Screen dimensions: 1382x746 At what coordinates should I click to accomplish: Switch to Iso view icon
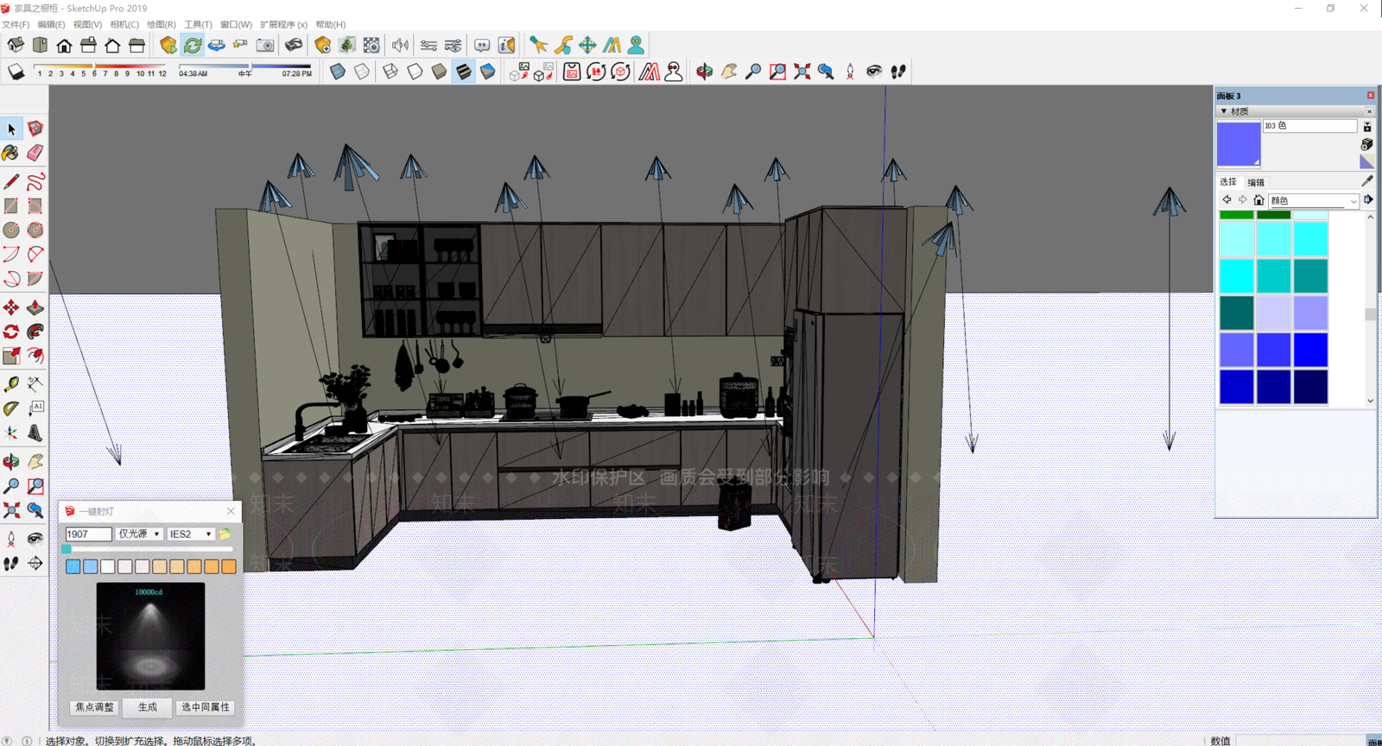(x=16, y=45)
